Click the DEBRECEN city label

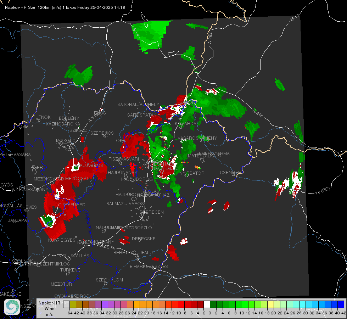pyautogui.click(x=152, y=212)
